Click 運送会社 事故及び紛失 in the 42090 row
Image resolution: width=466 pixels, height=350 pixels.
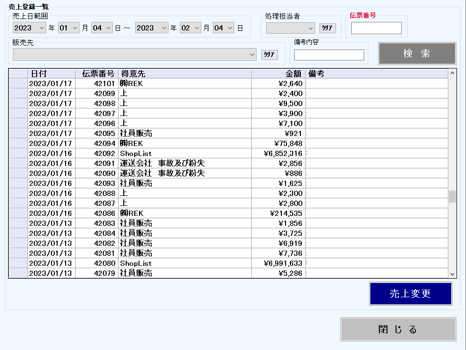pos(162,174)
